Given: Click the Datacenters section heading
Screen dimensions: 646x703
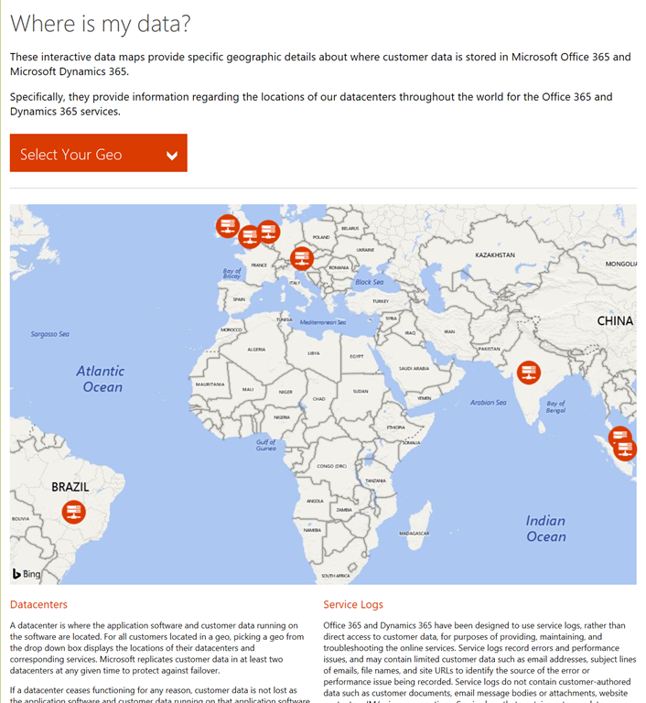Looking at the screenshot, I should pyautogui.click(x=38, y=604).
